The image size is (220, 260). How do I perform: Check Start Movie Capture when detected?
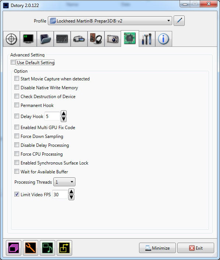[17, 79]
